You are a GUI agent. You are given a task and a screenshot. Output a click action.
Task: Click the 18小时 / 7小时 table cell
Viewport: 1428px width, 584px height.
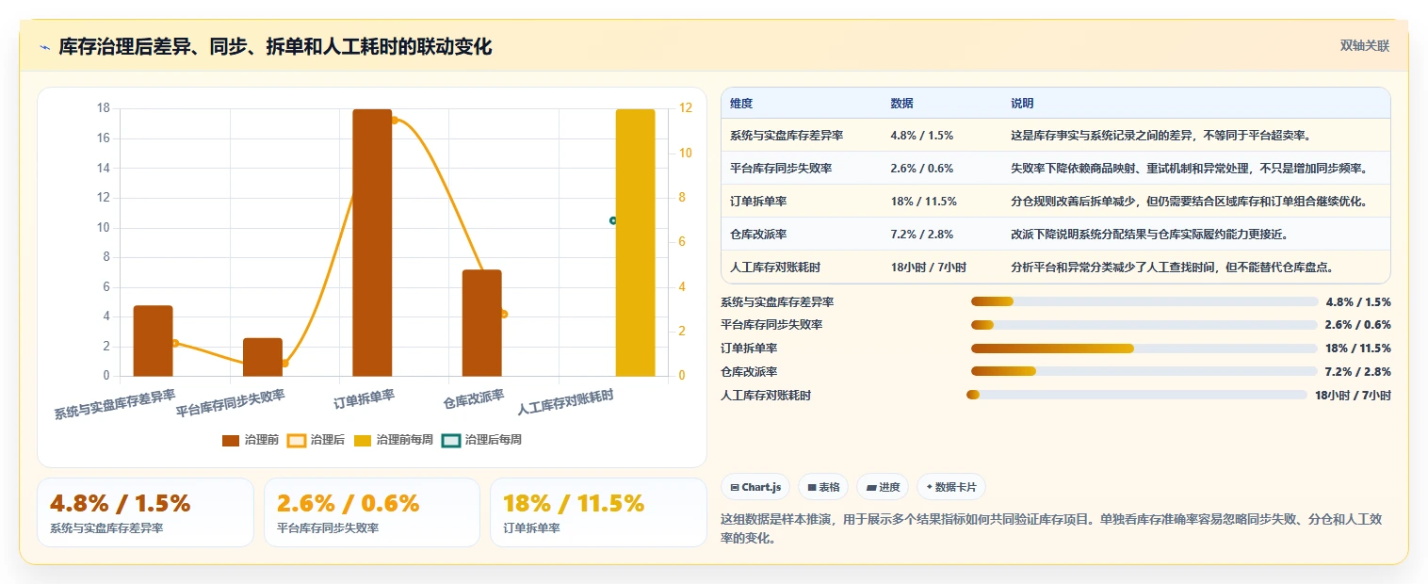coord(929,268)
